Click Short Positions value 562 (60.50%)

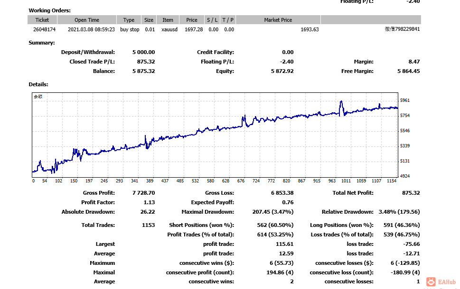click(275, 225)
